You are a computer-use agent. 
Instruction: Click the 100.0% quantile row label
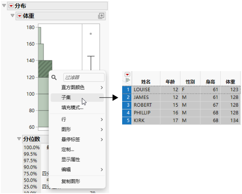[31, 147]
